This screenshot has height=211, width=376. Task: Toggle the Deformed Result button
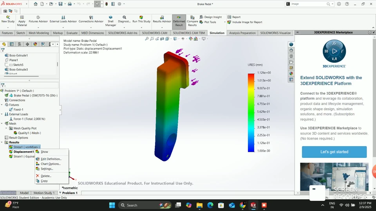point(179,21)
